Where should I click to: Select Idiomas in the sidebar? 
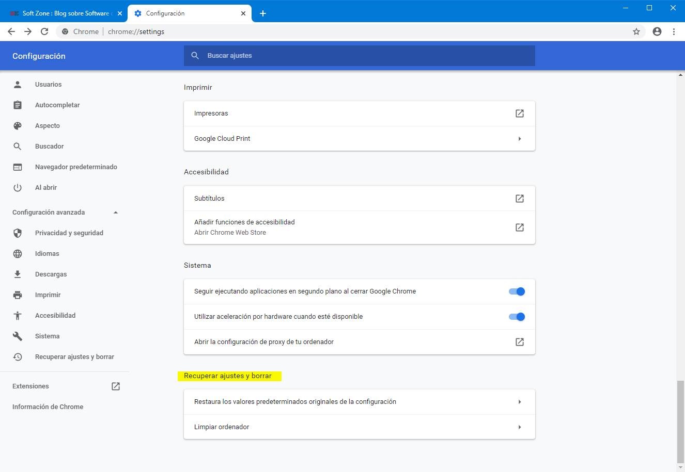pos(47,254)
